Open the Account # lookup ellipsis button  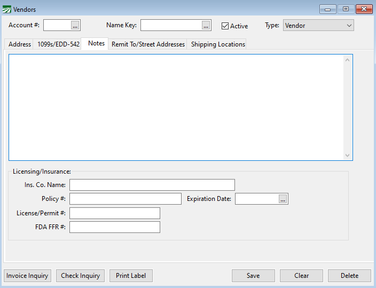75,25
